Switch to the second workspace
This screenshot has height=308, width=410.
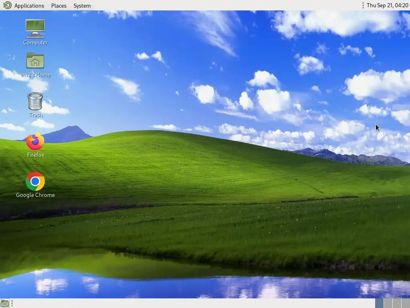click(388, 303)
